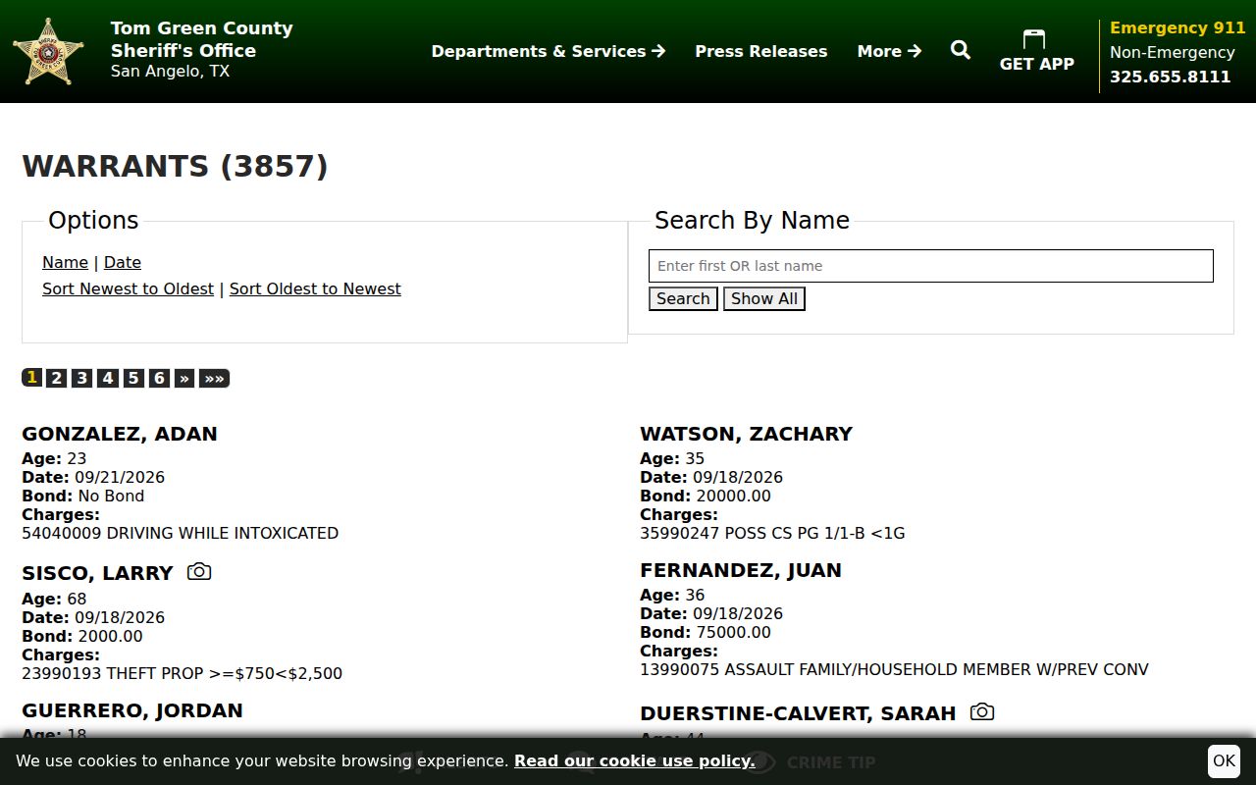Focus the name search input field
This screenshot has width=1256, height=785.
pyautogui.click(x=931, y=266)
